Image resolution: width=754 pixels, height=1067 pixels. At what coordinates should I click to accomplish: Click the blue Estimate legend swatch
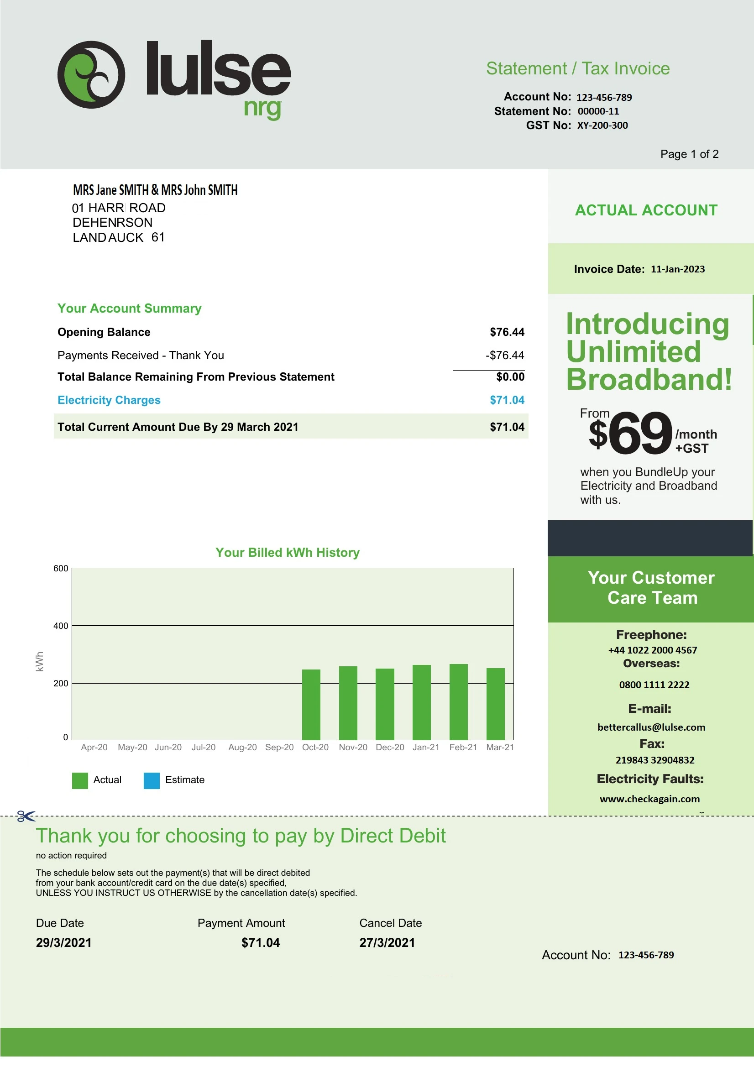coord(152,780)
